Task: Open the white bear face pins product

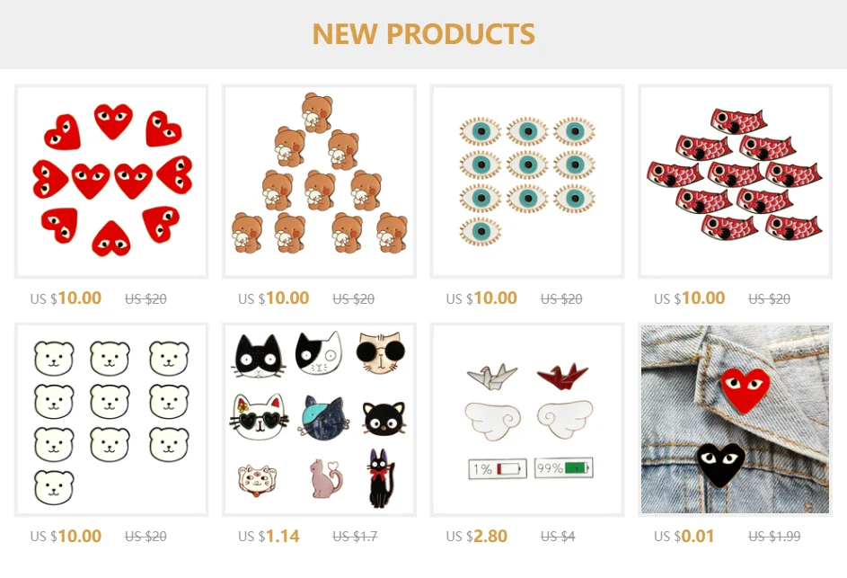Action: click(x=111, y=420)
